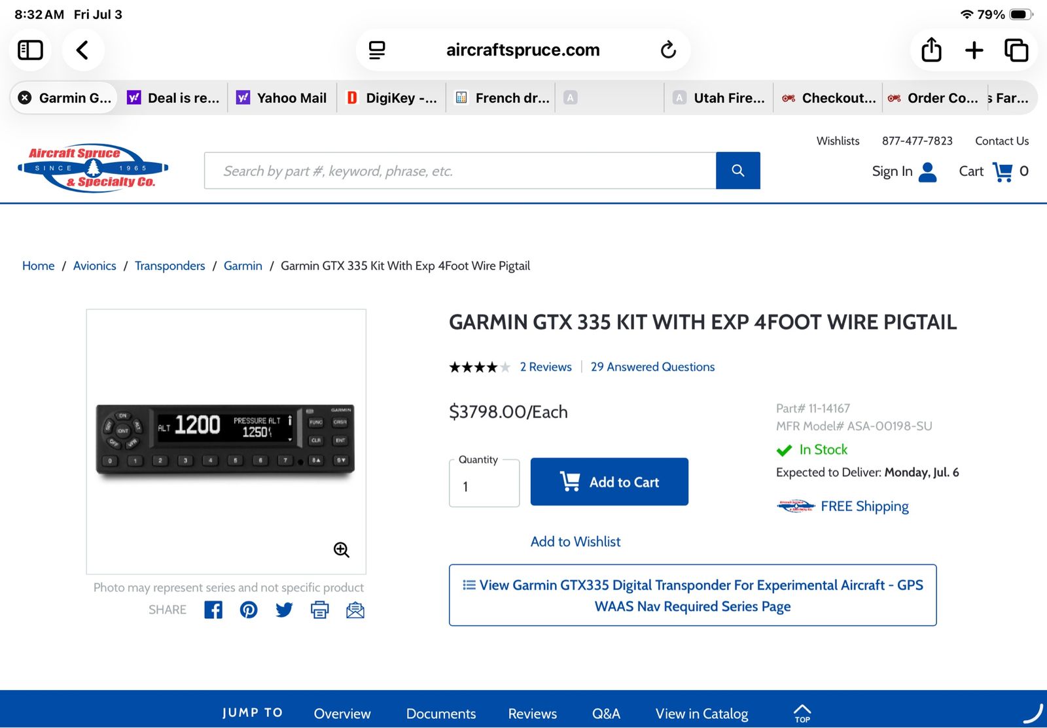Open the 29 Answered Questions link

pyautogui.click(x=652, y=367)
